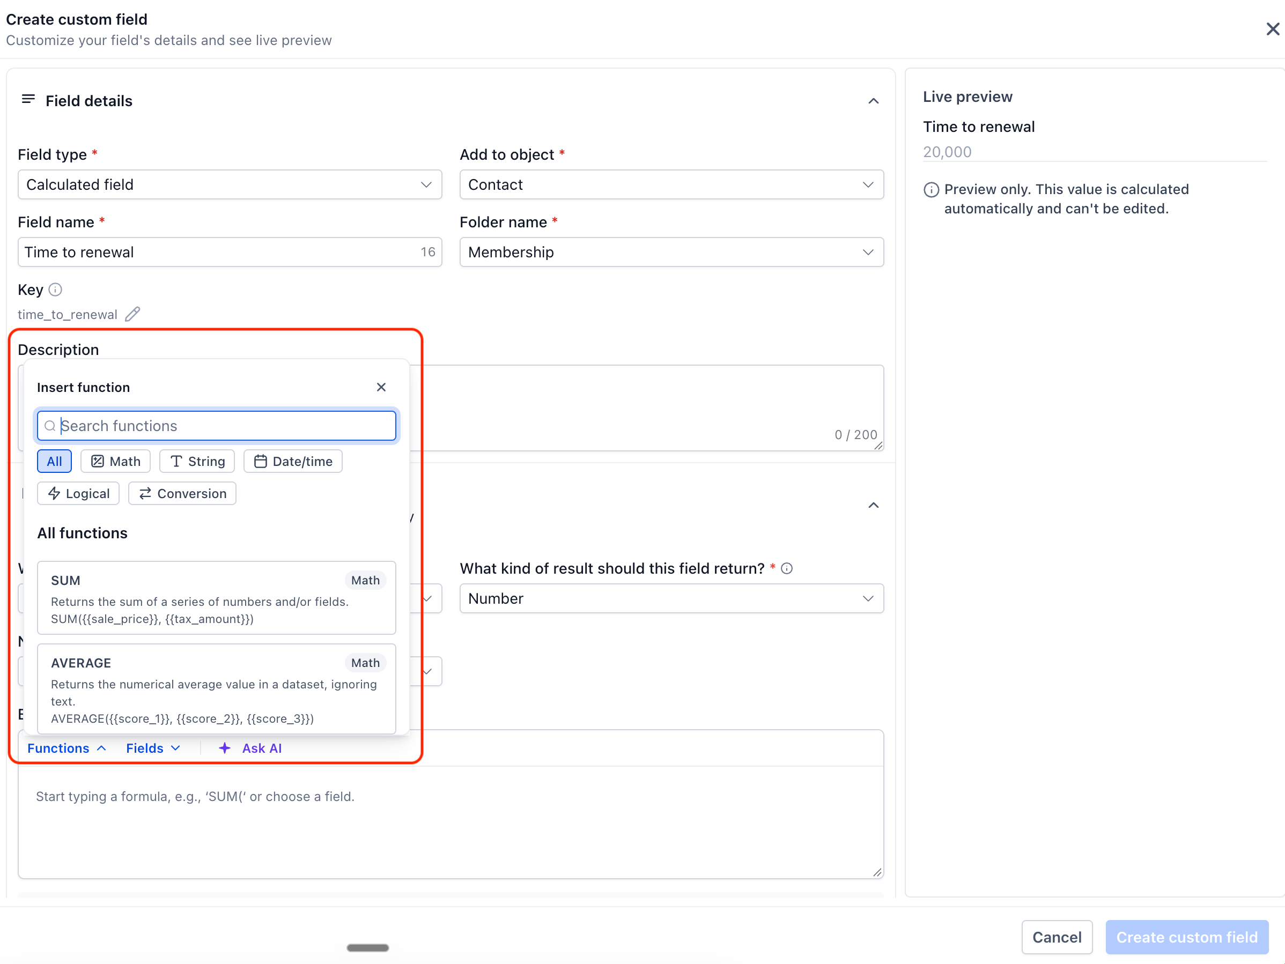
Task: Select the SUM function card
Action: [x=217, y=598]
